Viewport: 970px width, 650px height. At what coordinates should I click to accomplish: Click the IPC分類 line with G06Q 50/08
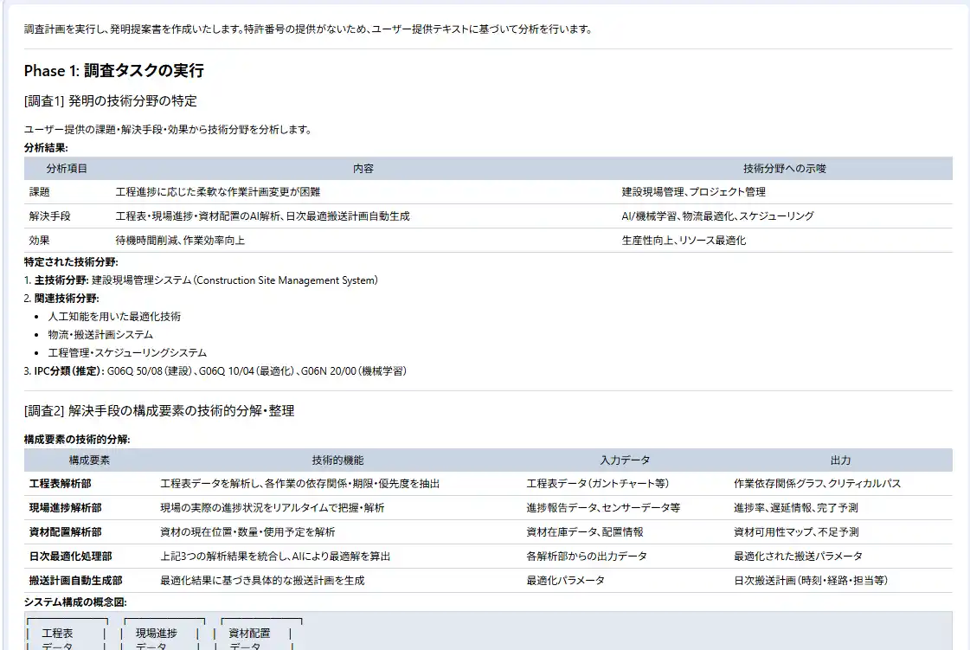coord(215,371)
